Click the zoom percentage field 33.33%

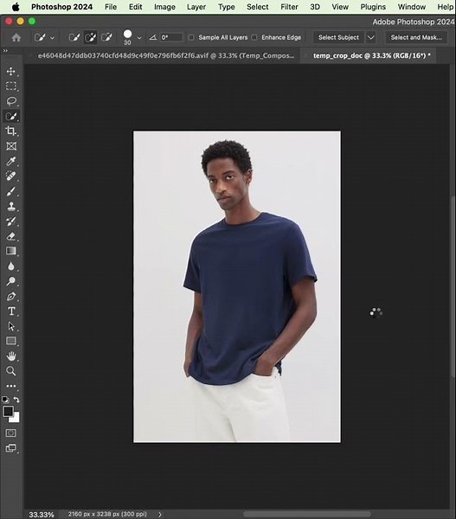point(41,515)
